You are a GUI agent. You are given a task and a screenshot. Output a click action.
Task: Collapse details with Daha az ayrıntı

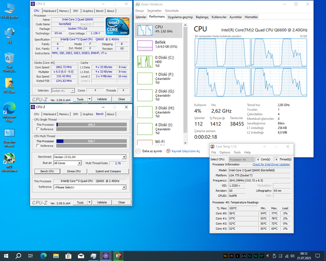149,151
